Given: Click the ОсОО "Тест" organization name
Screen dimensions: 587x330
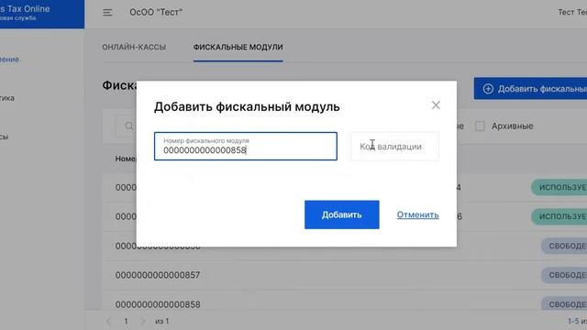Looking at the screenshot, I should [156, 12].
